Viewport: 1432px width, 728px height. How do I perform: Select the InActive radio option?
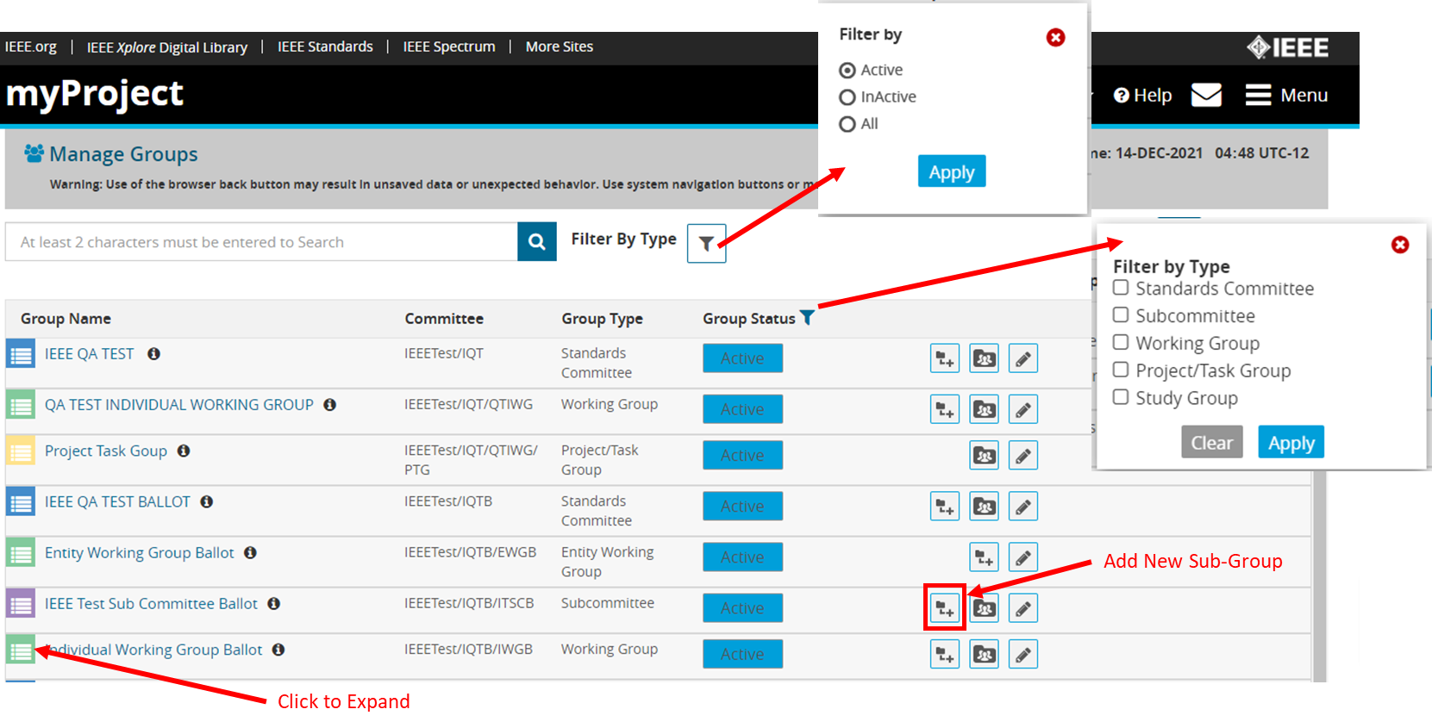847,97
